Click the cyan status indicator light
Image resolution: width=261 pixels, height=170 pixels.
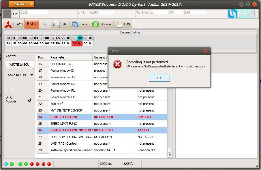[x=6, y=164]
